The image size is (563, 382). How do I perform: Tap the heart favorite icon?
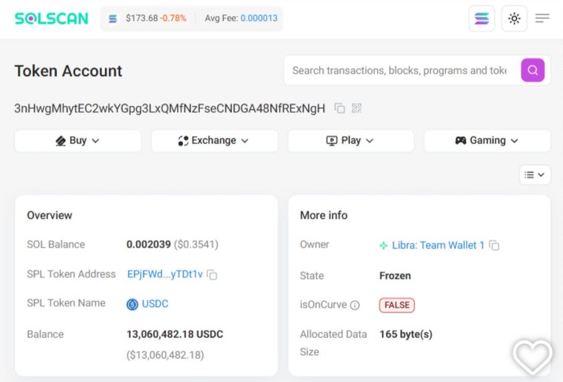point(532,357)
